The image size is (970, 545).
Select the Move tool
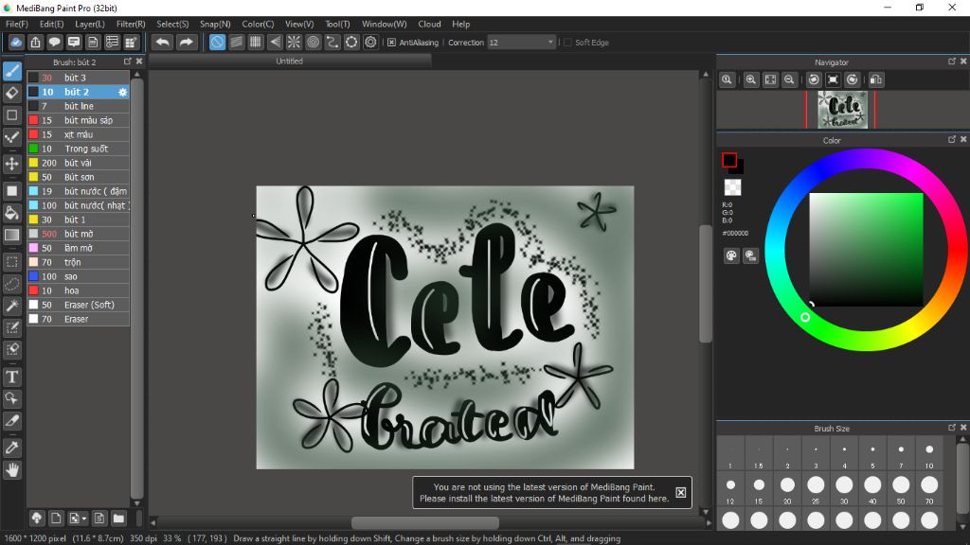click(x=12, y=164)
